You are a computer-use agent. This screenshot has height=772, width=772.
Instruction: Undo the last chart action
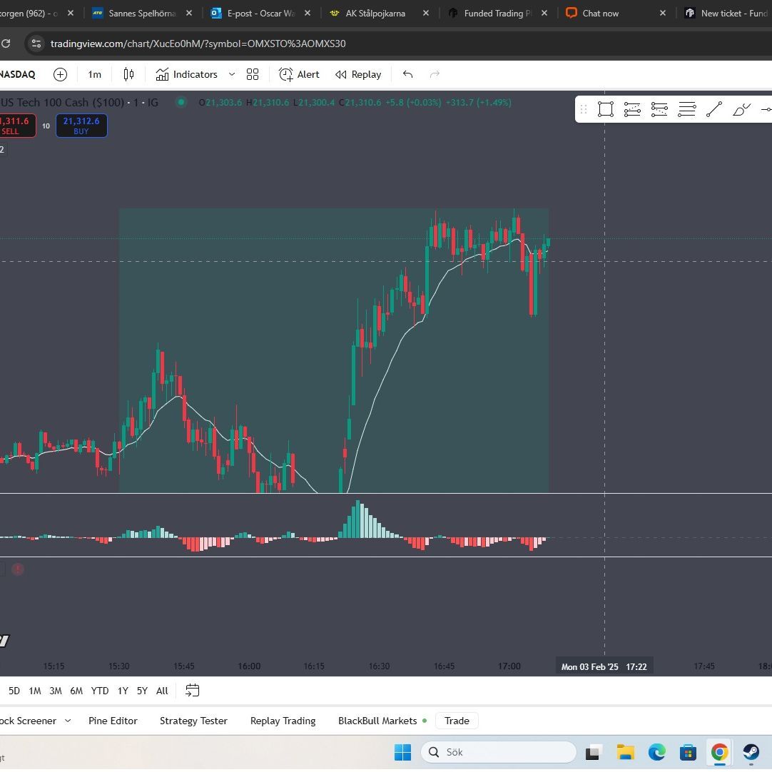coord(407,74)
